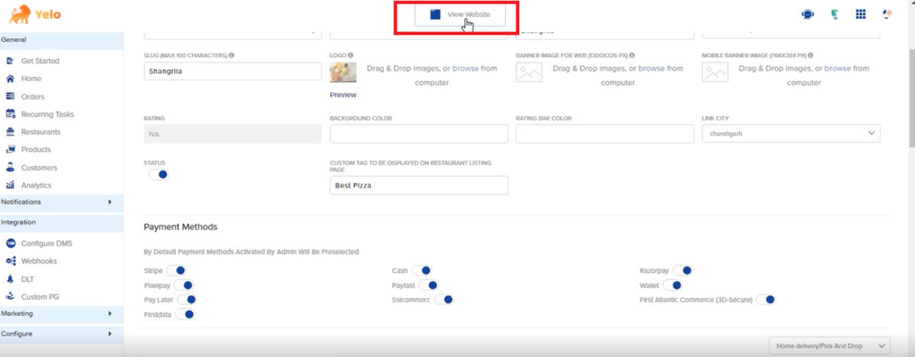Click the Orders icon in sidebar

coord(11,96)
